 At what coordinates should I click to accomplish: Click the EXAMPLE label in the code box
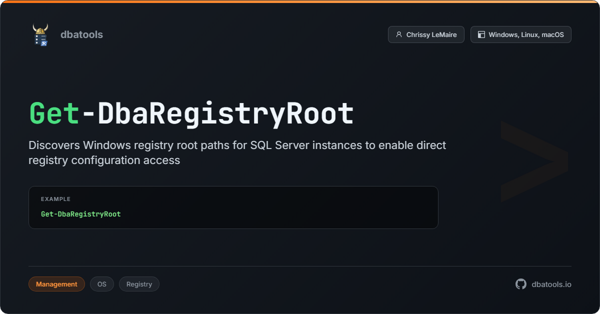pos(55,199)
